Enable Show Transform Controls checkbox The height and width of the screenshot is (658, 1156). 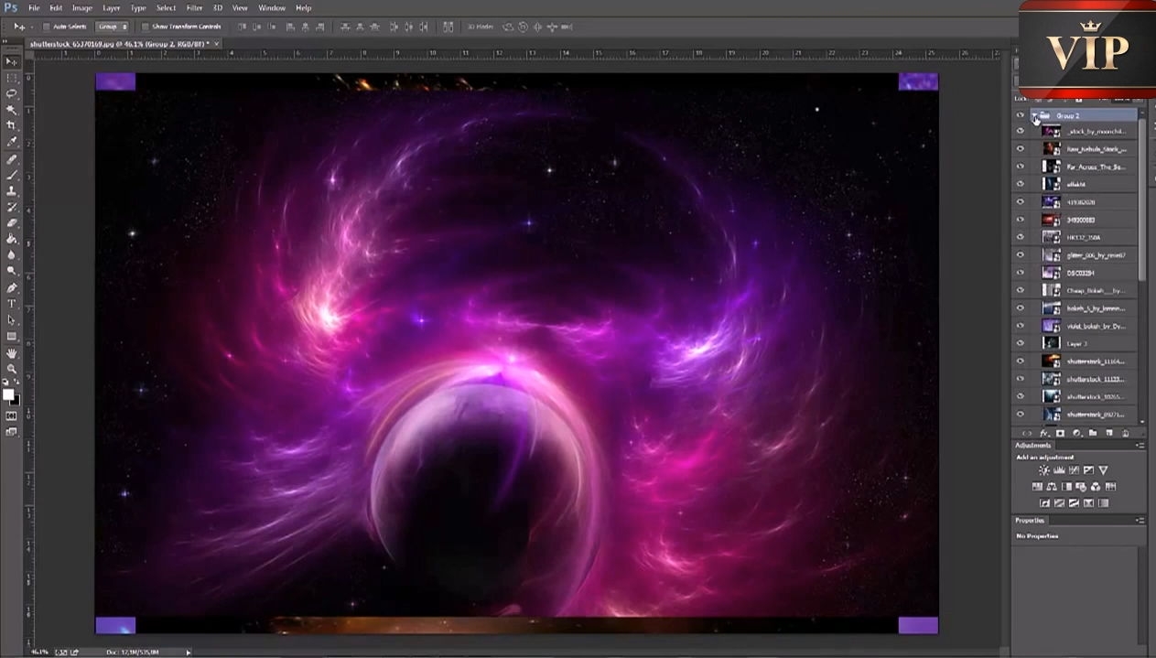coord(145,27)
